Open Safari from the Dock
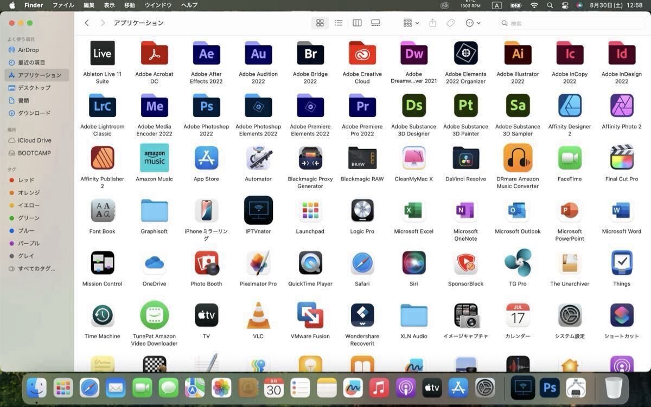The image size is (651, 407). click(x=90, y=387)
